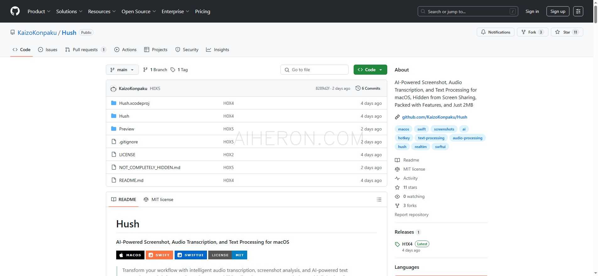
Task: Switch to the MIT license tab
Action: tap(158, 199)
